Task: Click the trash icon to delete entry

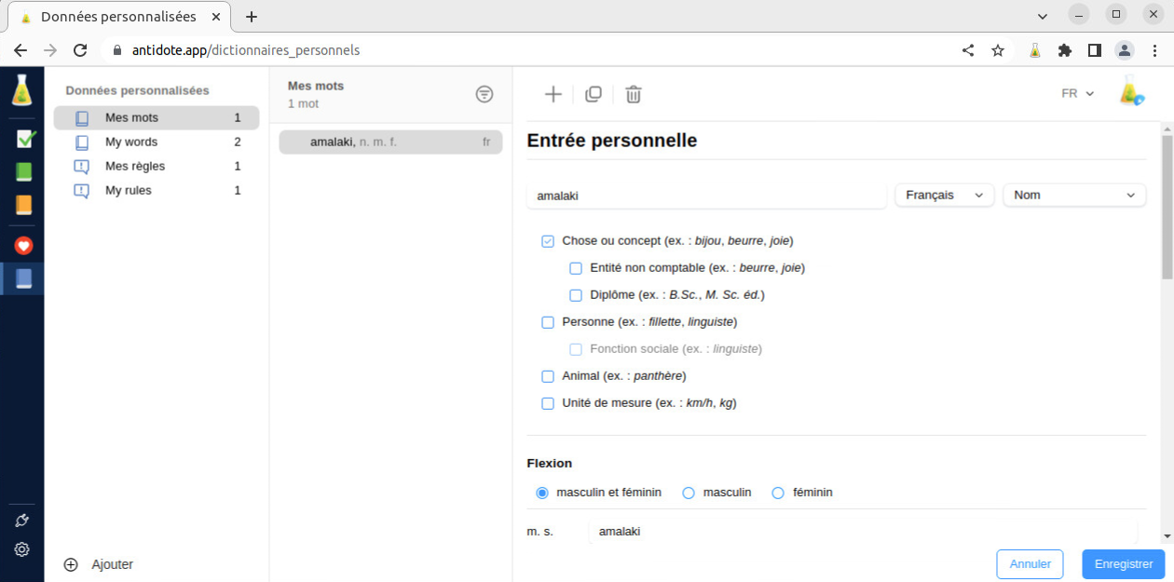Action: (634, 94)
